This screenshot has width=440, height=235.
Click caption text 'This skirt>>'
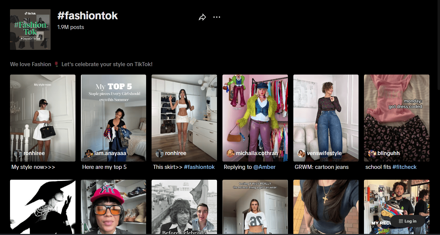pyautogui.click(x=168, y=167)
